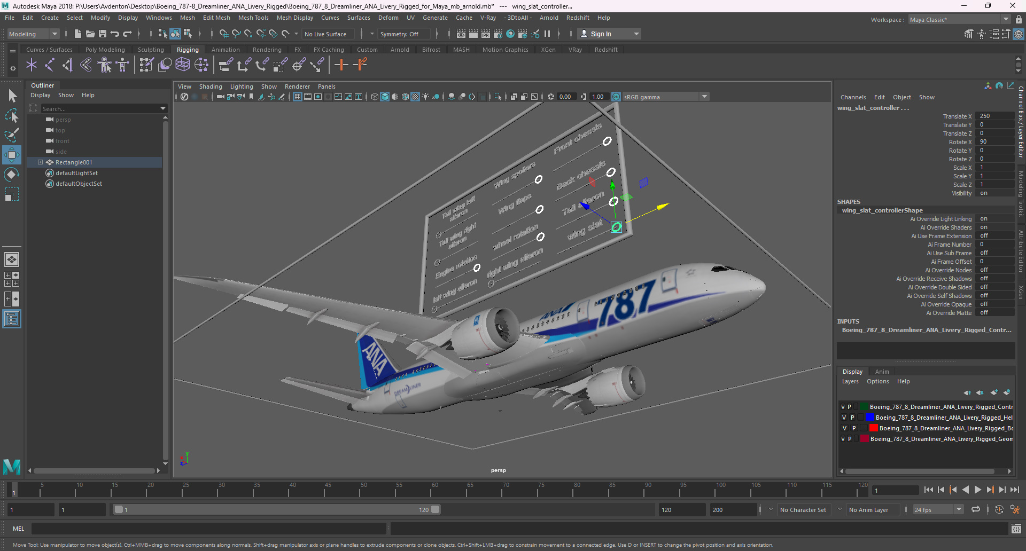Click the Create Lattice shelf icon
The image size is (1026, 551).
click(183, 65)
